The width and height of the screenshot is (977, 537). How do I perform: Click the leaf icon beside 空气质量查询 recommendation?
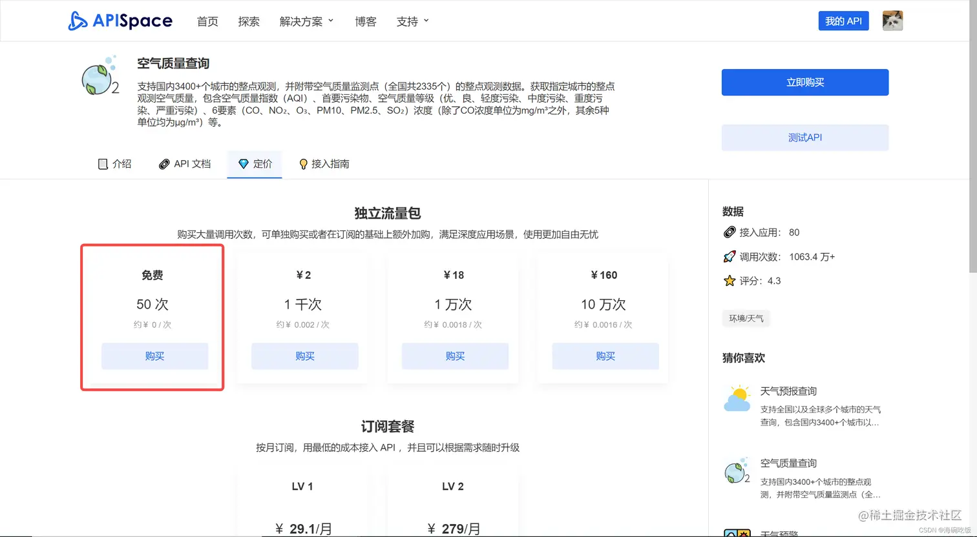tap(737, 471)
